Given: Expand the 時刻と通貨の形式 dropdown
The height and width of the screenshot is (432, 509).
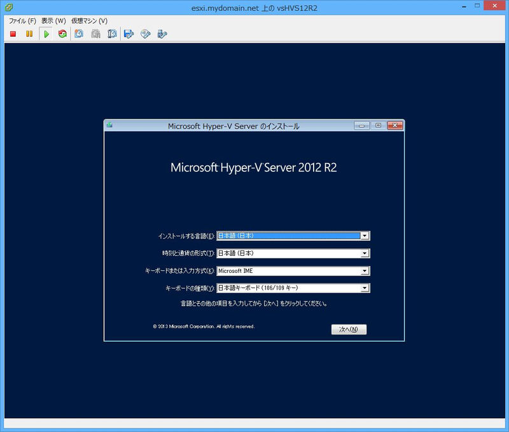Looking at the screenshot, I should (x=365, y=253).
